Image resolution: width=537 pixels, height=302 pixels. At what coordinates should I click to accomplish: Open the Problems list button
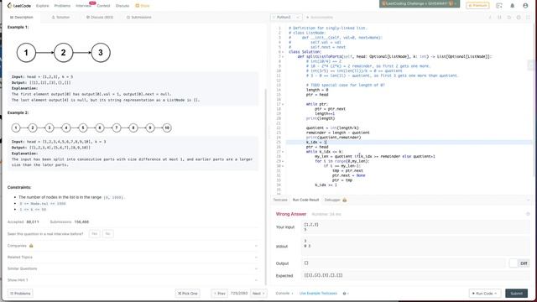pos(20,294)
